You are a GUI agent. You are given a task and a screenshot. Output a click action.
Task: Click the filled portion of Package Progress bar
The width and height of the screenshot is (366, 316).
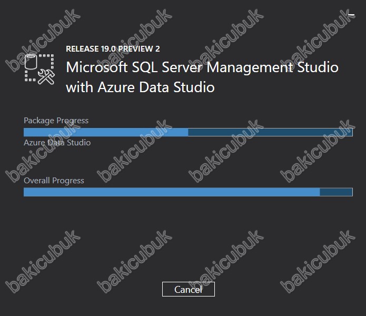[x=106, y=132]
